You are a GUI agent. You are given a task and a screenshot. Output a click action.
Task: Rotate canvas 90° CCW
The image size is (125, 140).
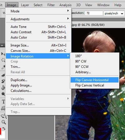pyautogui.click(x=95, y=67)
